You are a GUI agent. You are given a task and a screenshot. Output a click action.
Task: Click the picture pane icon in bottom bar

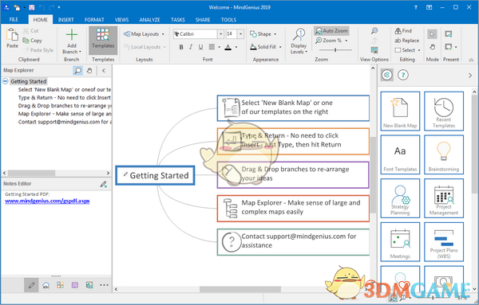pyautogui.click(x=89, y=285)
